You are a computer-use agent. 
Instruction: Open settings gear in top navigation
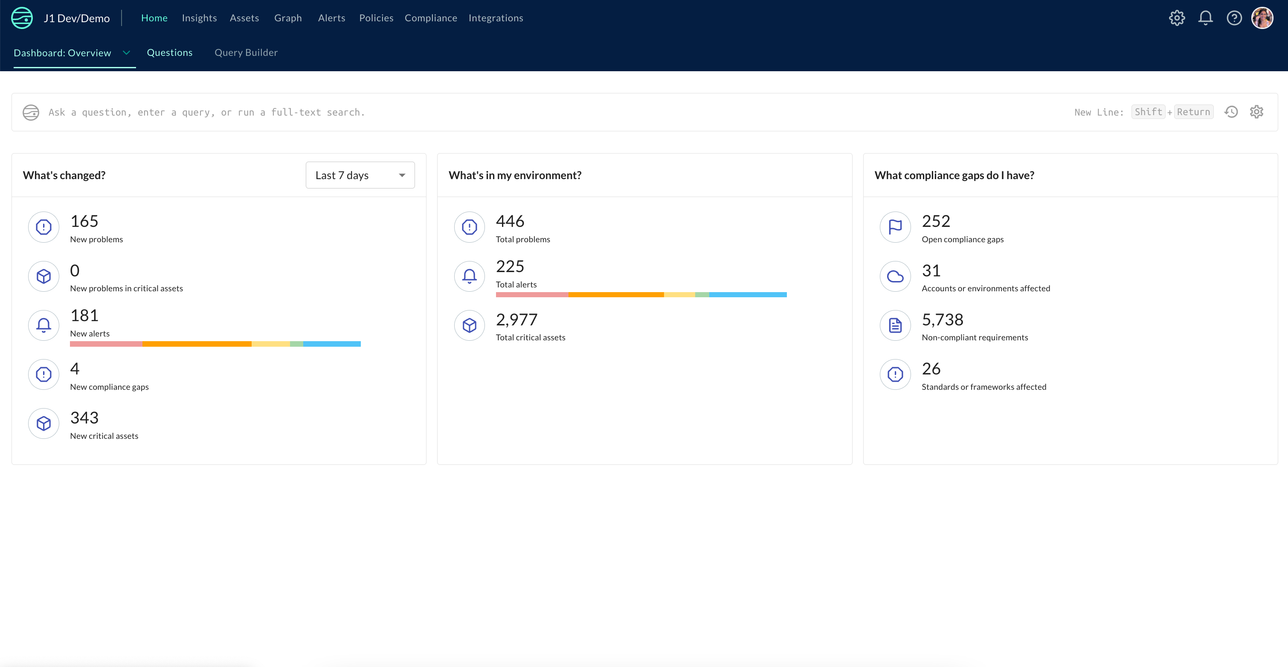click(1177, 18)
